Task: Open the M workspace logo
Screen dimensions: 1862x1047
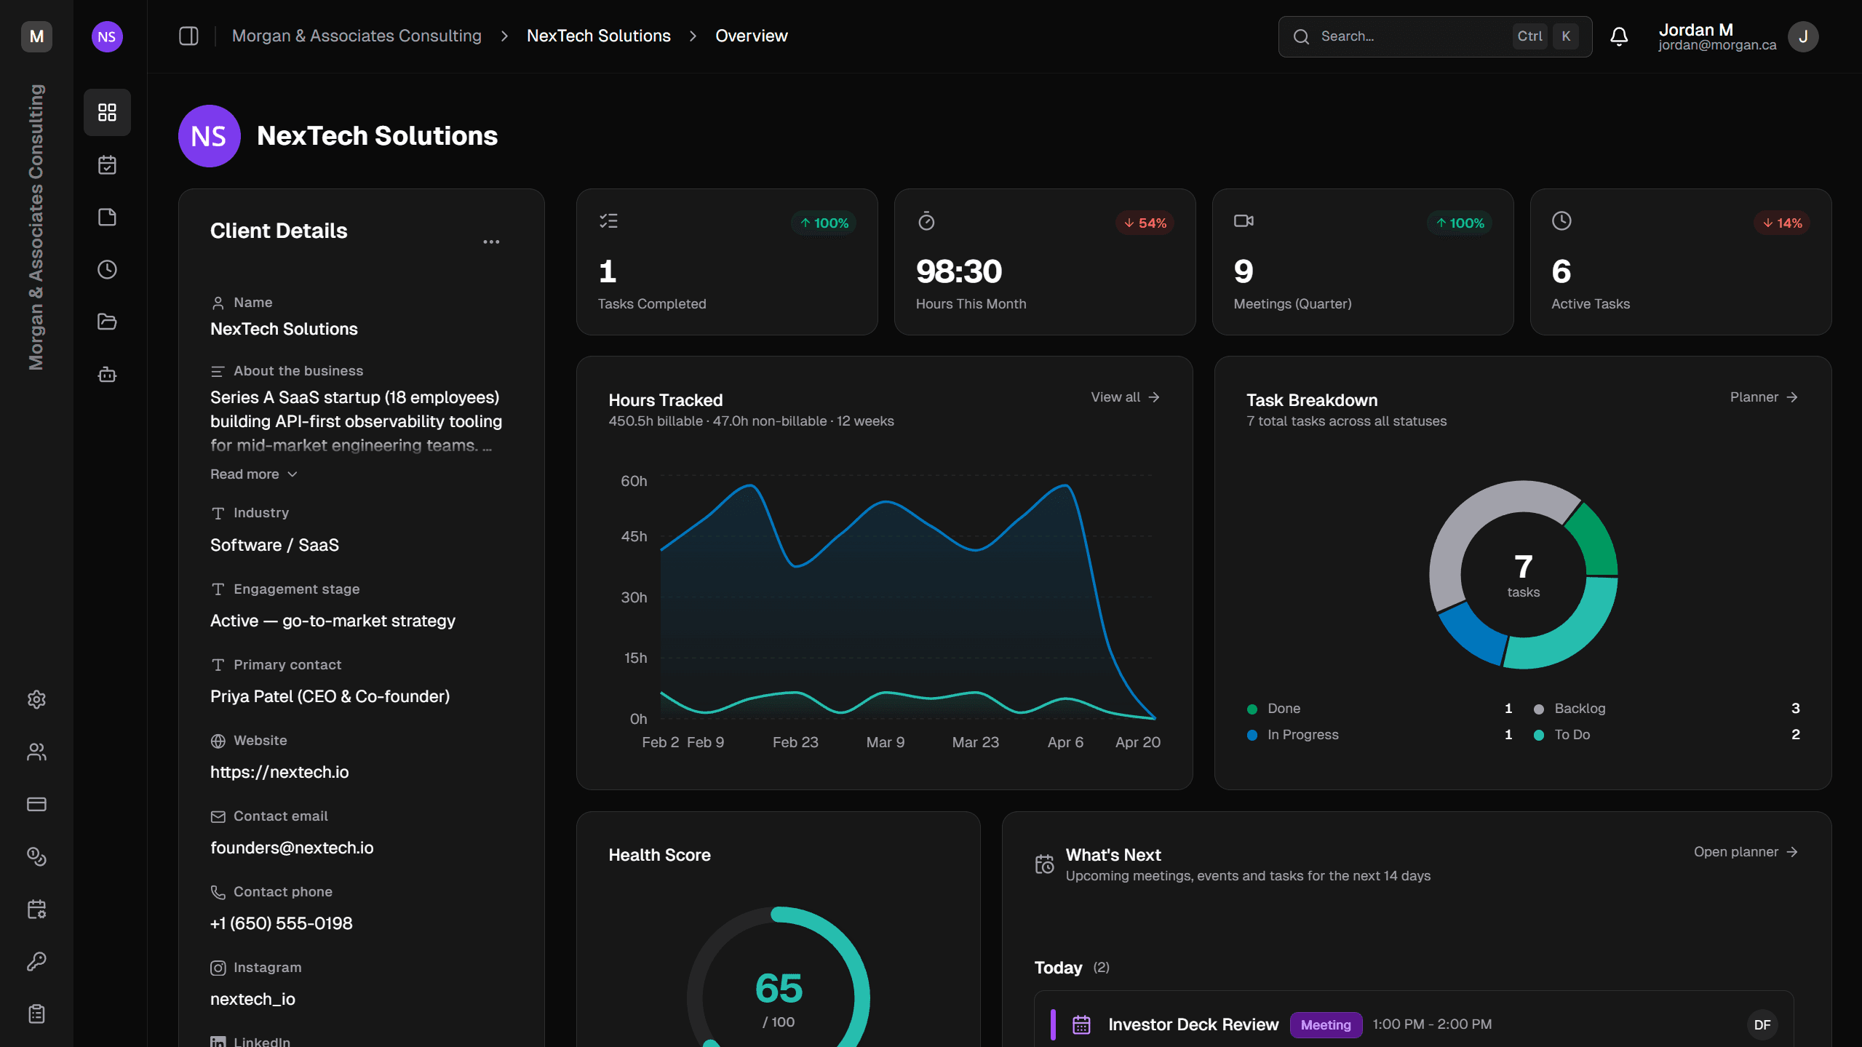Action: coord(36,36)
